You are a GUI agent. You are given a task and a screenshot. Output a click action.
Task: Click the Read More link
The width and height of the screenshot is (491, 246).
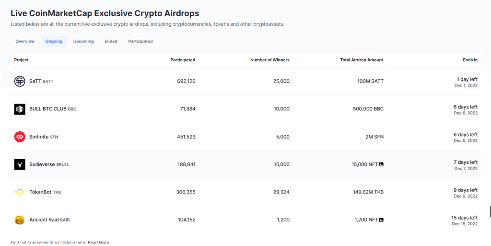tap(98, 242)
